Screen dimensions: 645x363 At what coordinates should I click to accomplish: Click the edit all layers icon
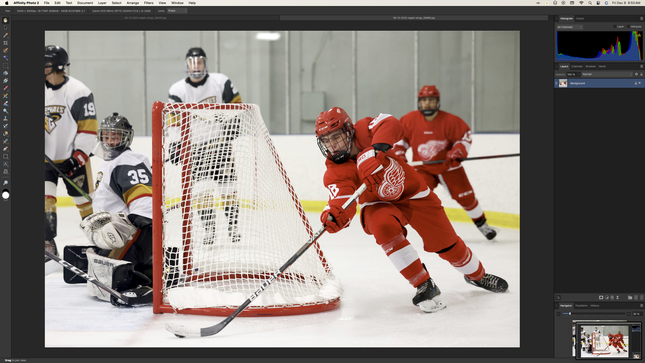(x=558, y=297)
